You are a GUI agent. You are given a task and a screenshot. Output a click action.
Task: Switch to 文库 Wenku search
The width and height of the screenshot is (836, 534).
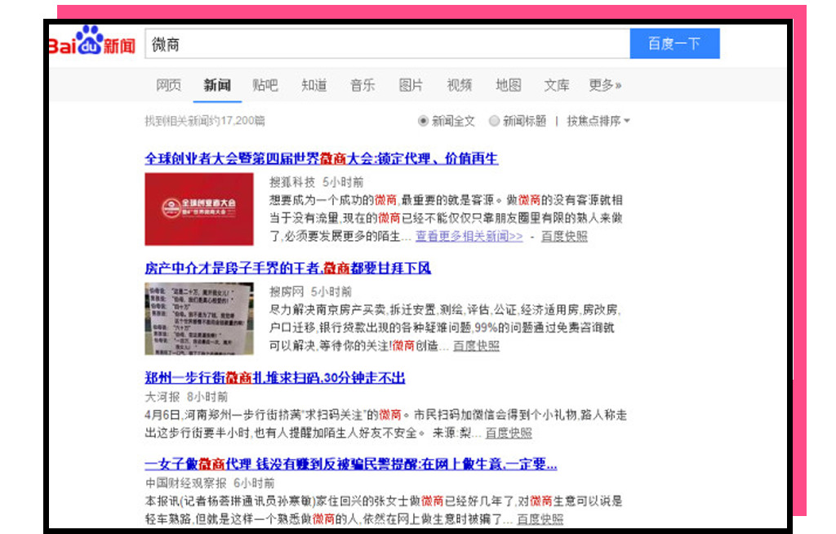point(556,84)
